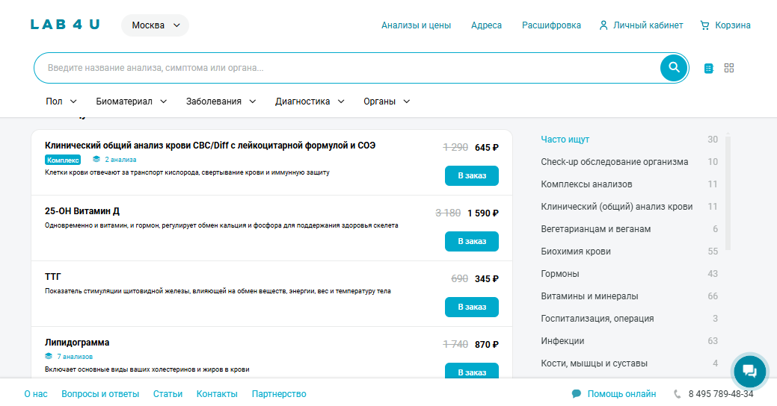The image size is (777, 406).
Task: Select Госпитализация, операция category
Action: click(597, 319)
